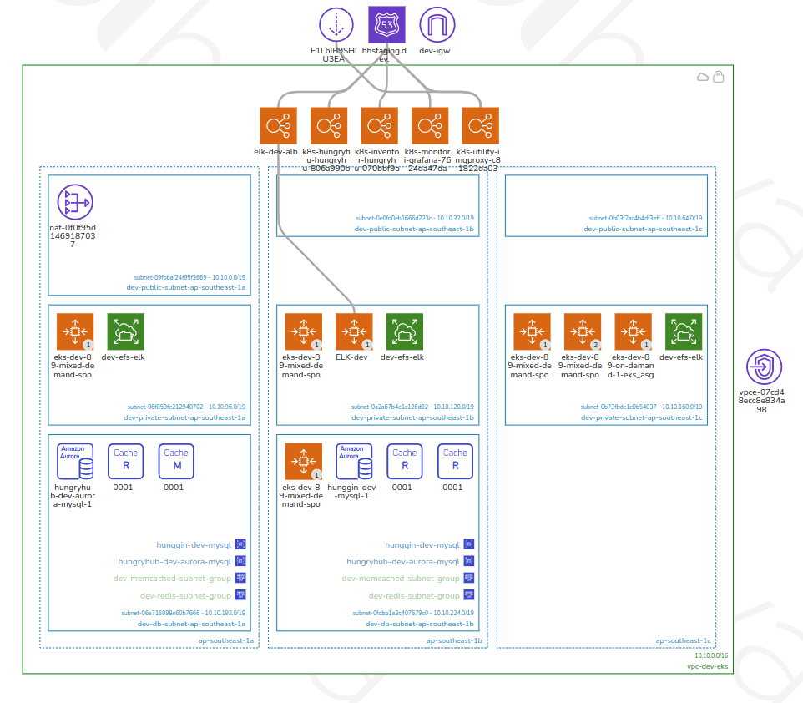
Task: Click the Memcached Cache M node icon
Action: point(176,462)
